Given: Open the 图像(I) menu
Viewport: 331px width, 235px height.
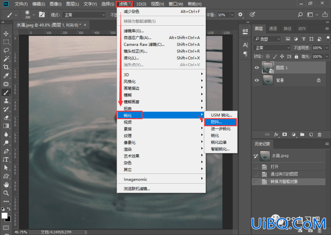Looking at the screenshot, I should coord(55,4).
